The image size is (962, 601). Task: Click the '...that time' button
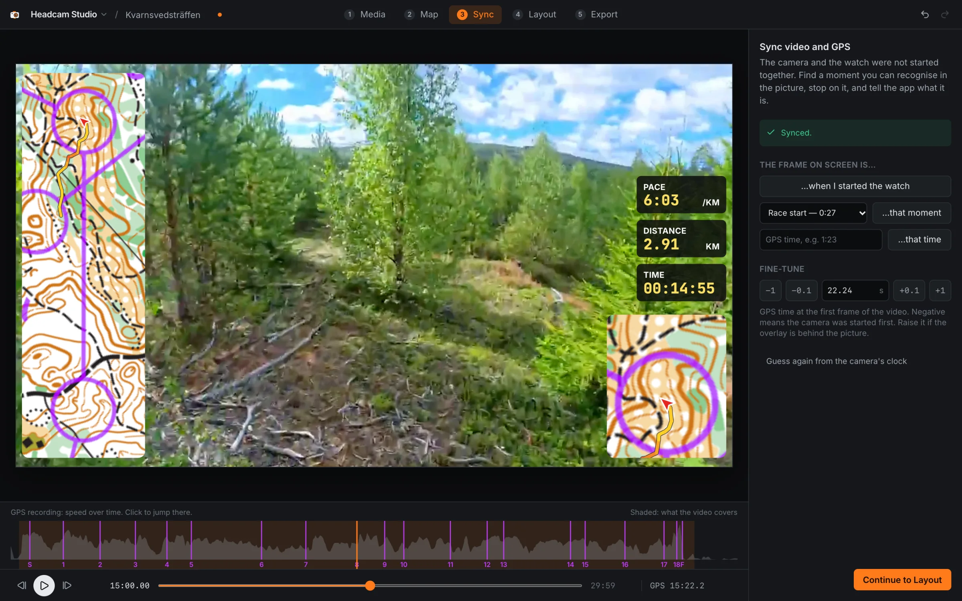pos(919,240)
